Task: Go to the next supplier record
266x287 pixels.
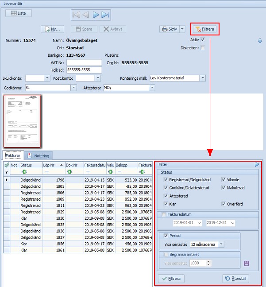Action: pos(96,15)
